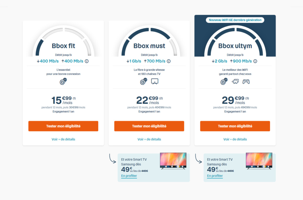Expand 'Voir + de détails' for Bbox ultym
The width and height of the screenshot is (303, 200).
tap(235, 139)
